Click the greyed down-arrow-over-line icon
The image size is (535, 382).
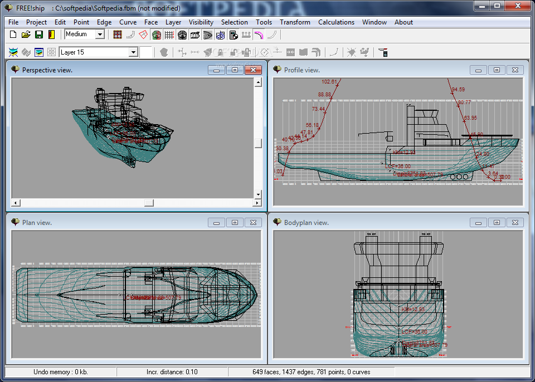(278, 52)
